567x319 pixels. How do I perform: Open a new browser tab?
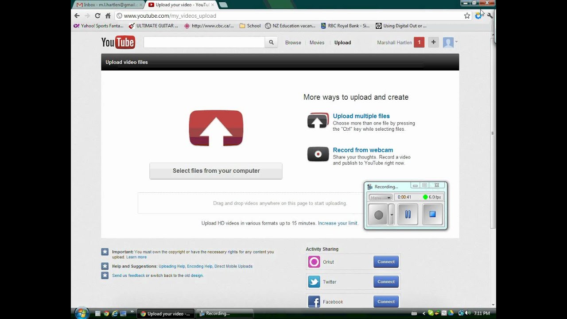click(x=223, y=5)
